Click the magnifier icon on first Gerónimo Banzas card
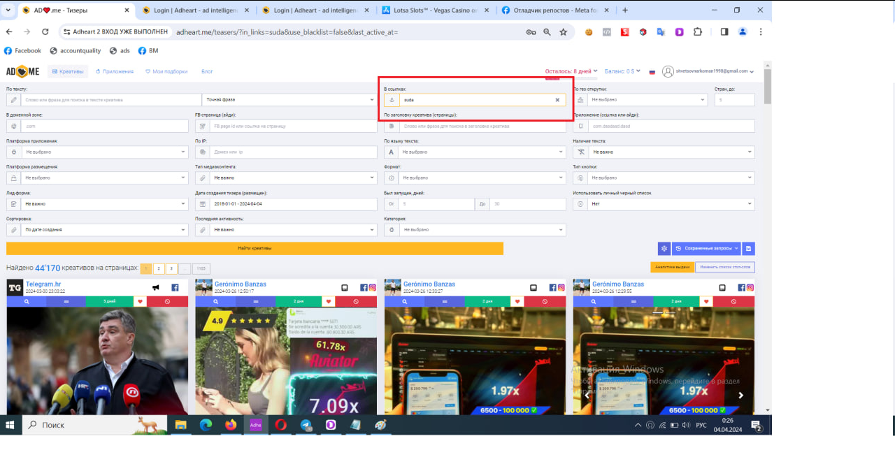This screenshot has width=895, height=464. [215, 302]
